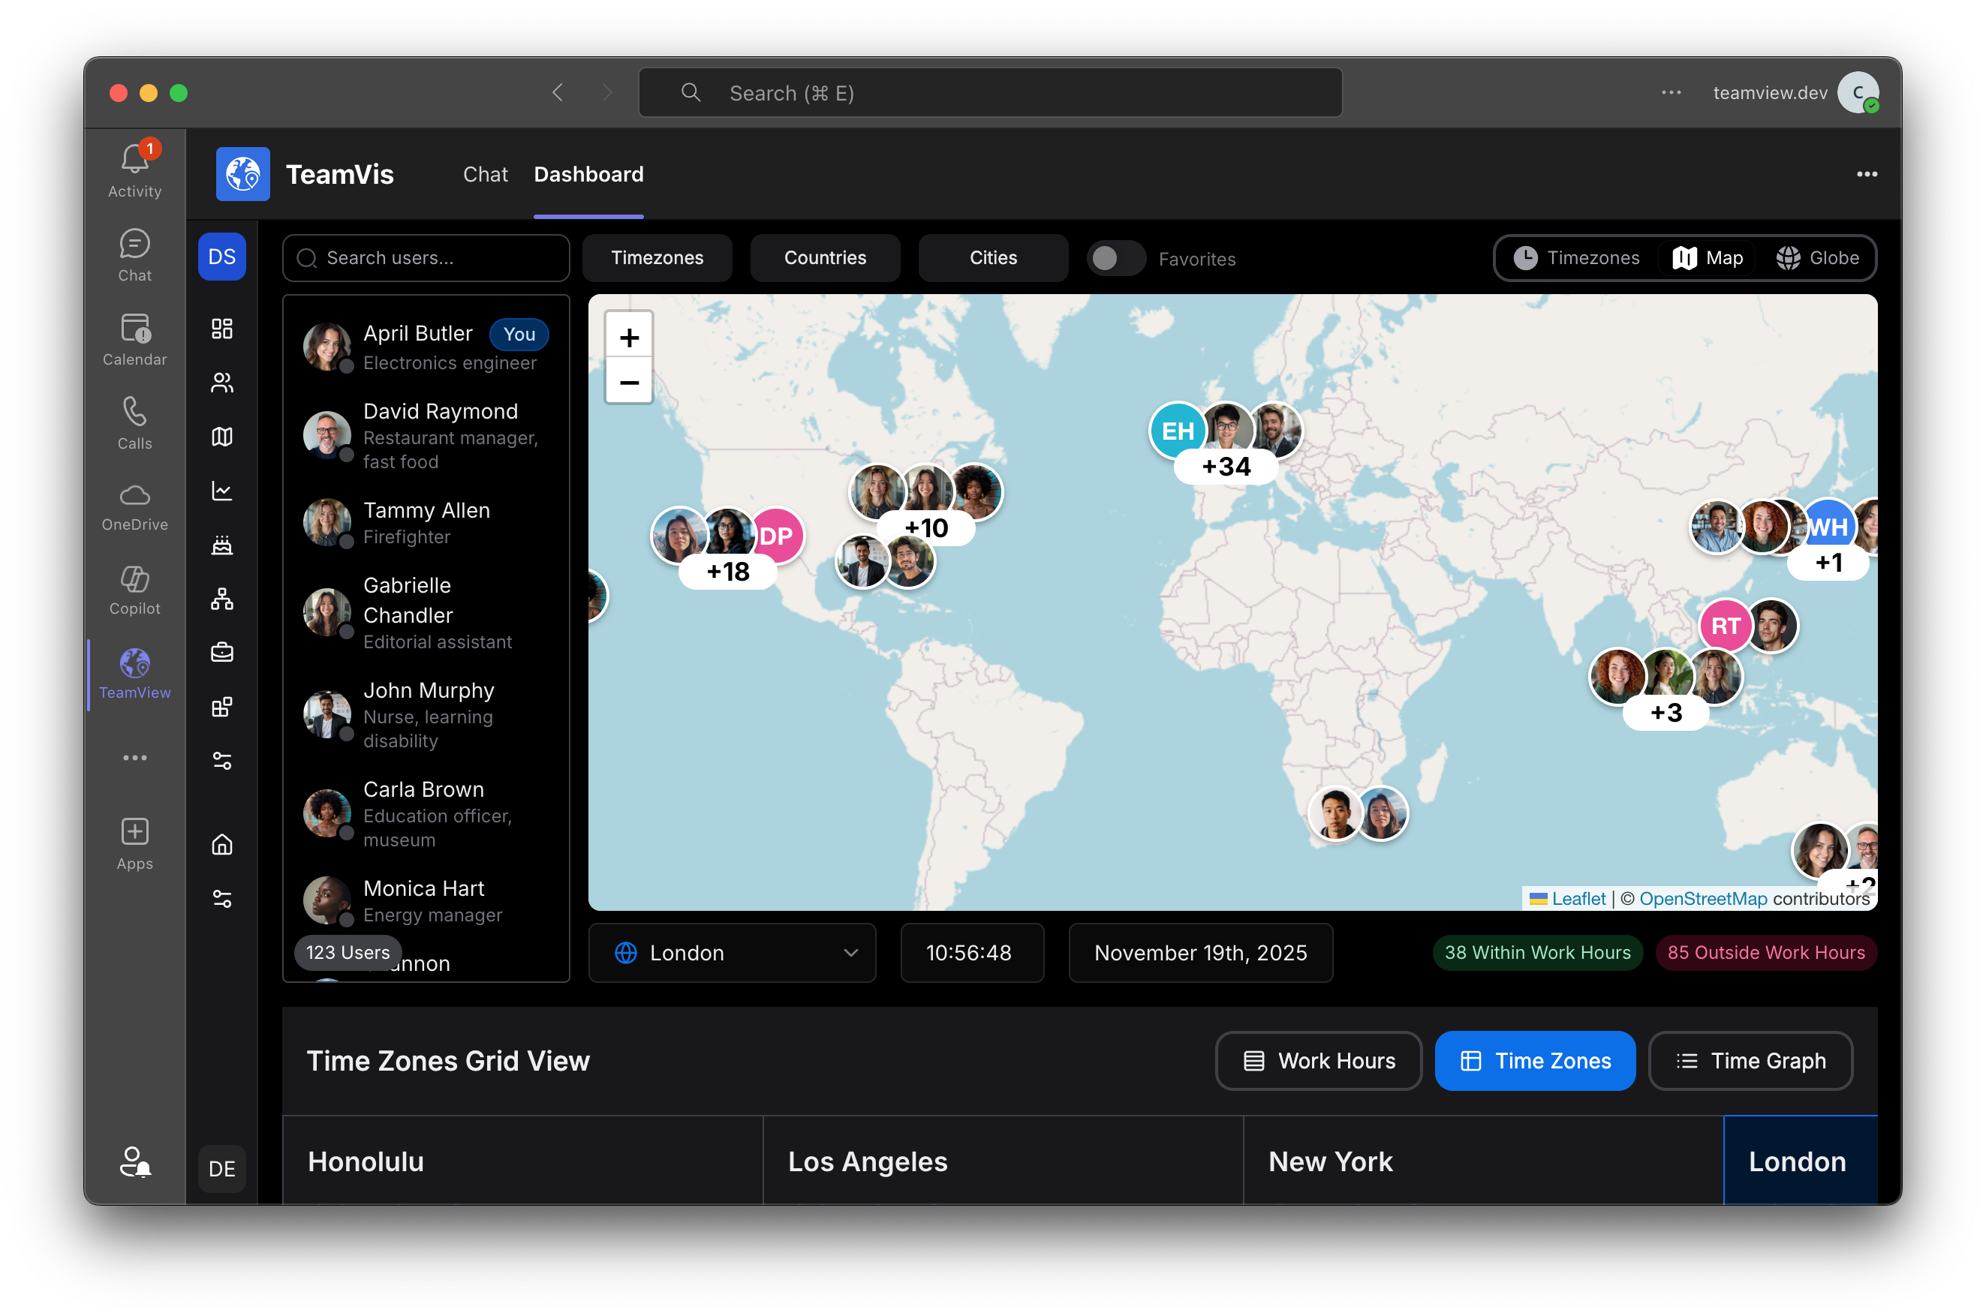Zoom out on the map
Screen dimensions: 1986x1316
click(629, 382)
